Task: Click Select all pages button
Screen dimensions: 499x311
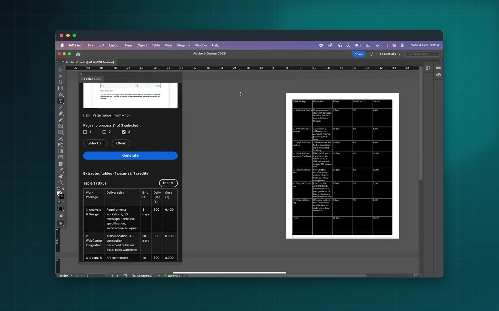Action: (x=95, y=143)
